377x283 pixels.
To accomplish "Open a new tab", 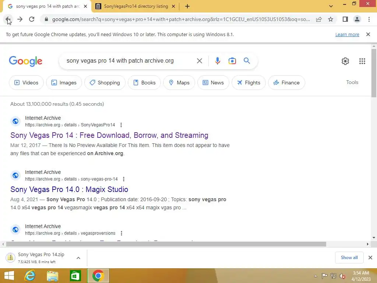I will coord(187,6).
